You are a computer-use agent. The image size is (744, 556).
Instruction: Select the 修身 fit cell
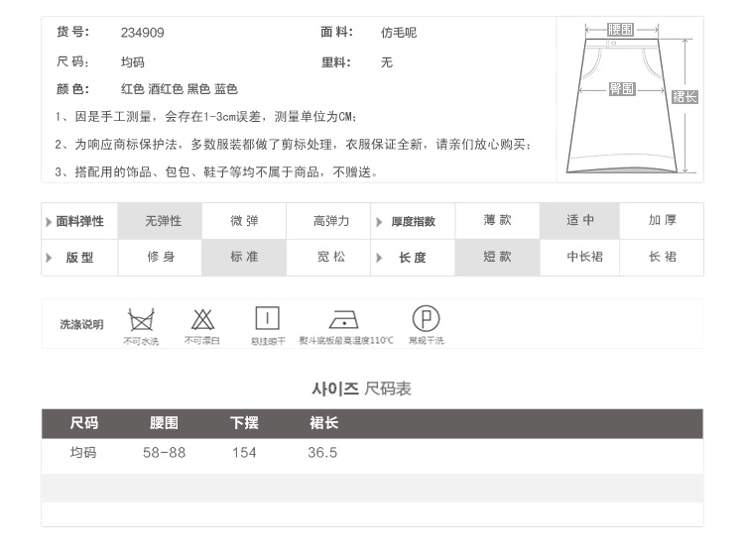(160, 258)
